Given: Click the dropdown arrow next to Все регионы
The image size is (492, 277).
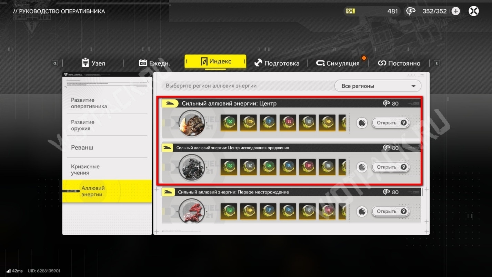Looking at the screenshot, I should 413,86.
